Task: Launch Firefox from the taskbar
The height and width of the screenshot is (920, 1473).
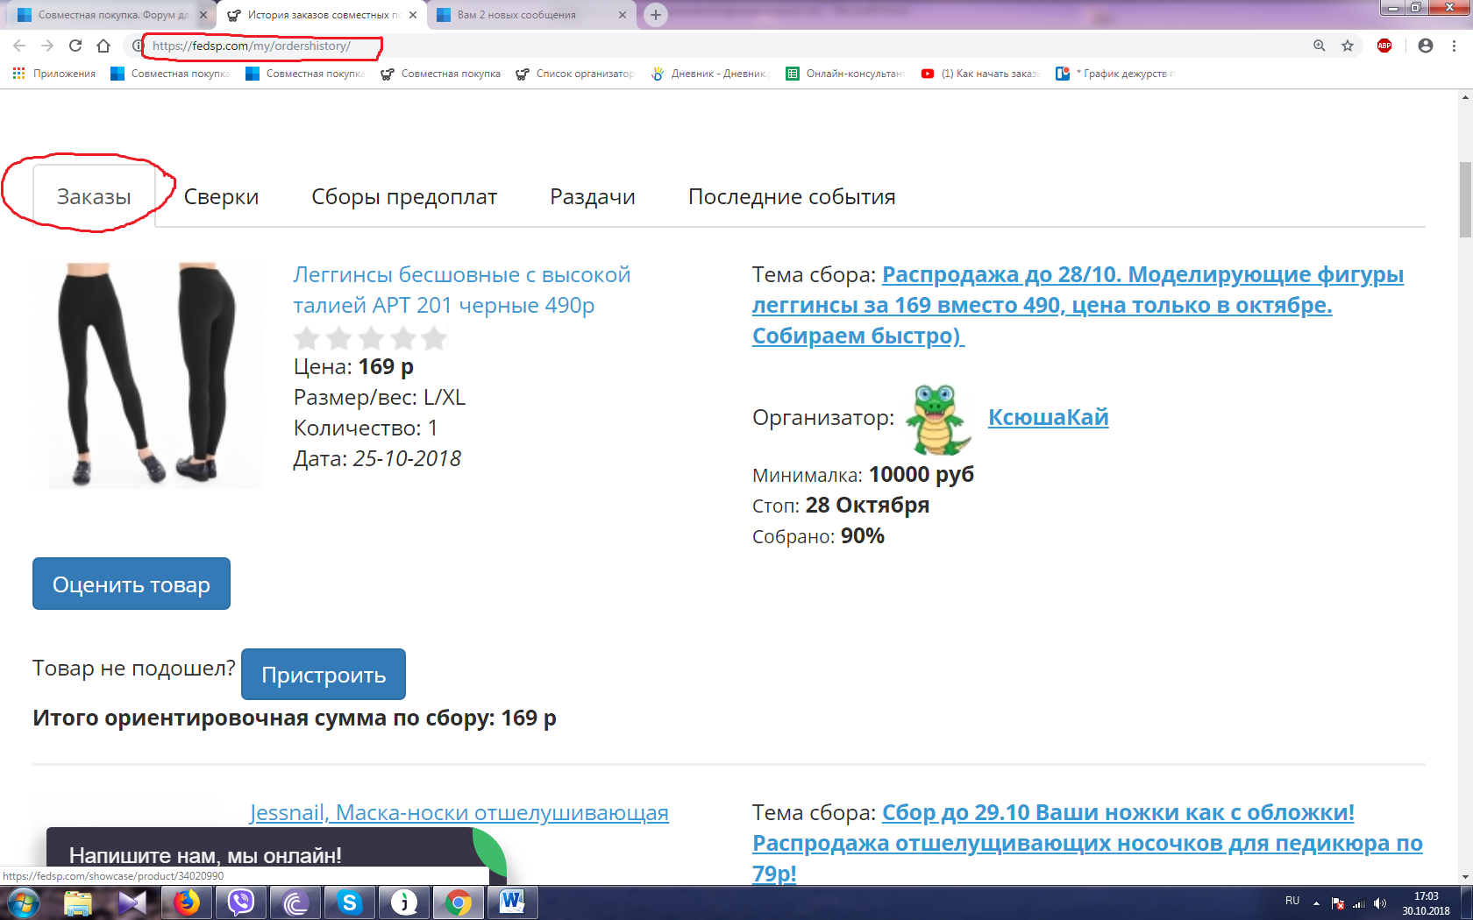Action: (x=186, y=902)
